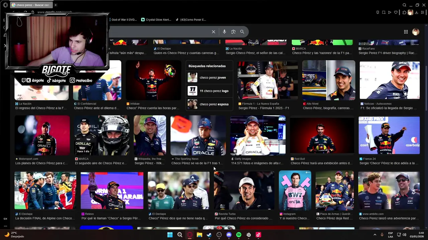Select related search checo perez esposa
This screenshot has width=428, height=240.
point(209,104)
